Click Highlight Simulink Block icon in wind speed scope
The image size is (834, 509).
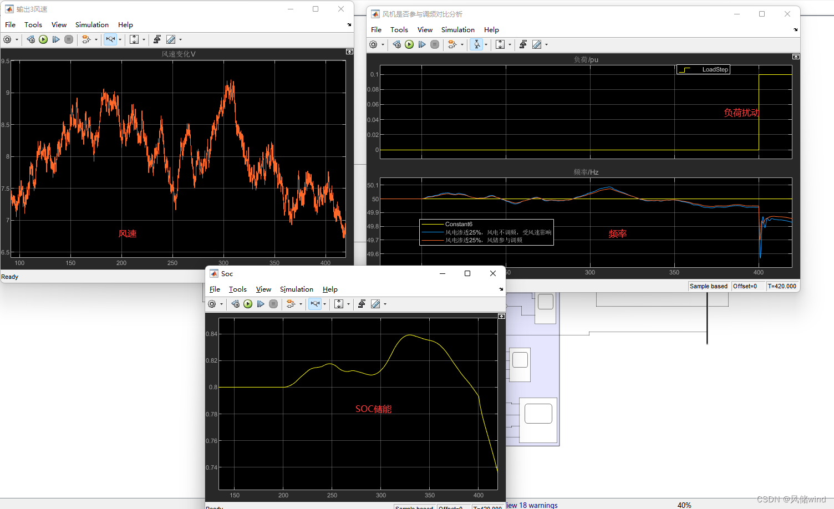(x=86, y=39)
